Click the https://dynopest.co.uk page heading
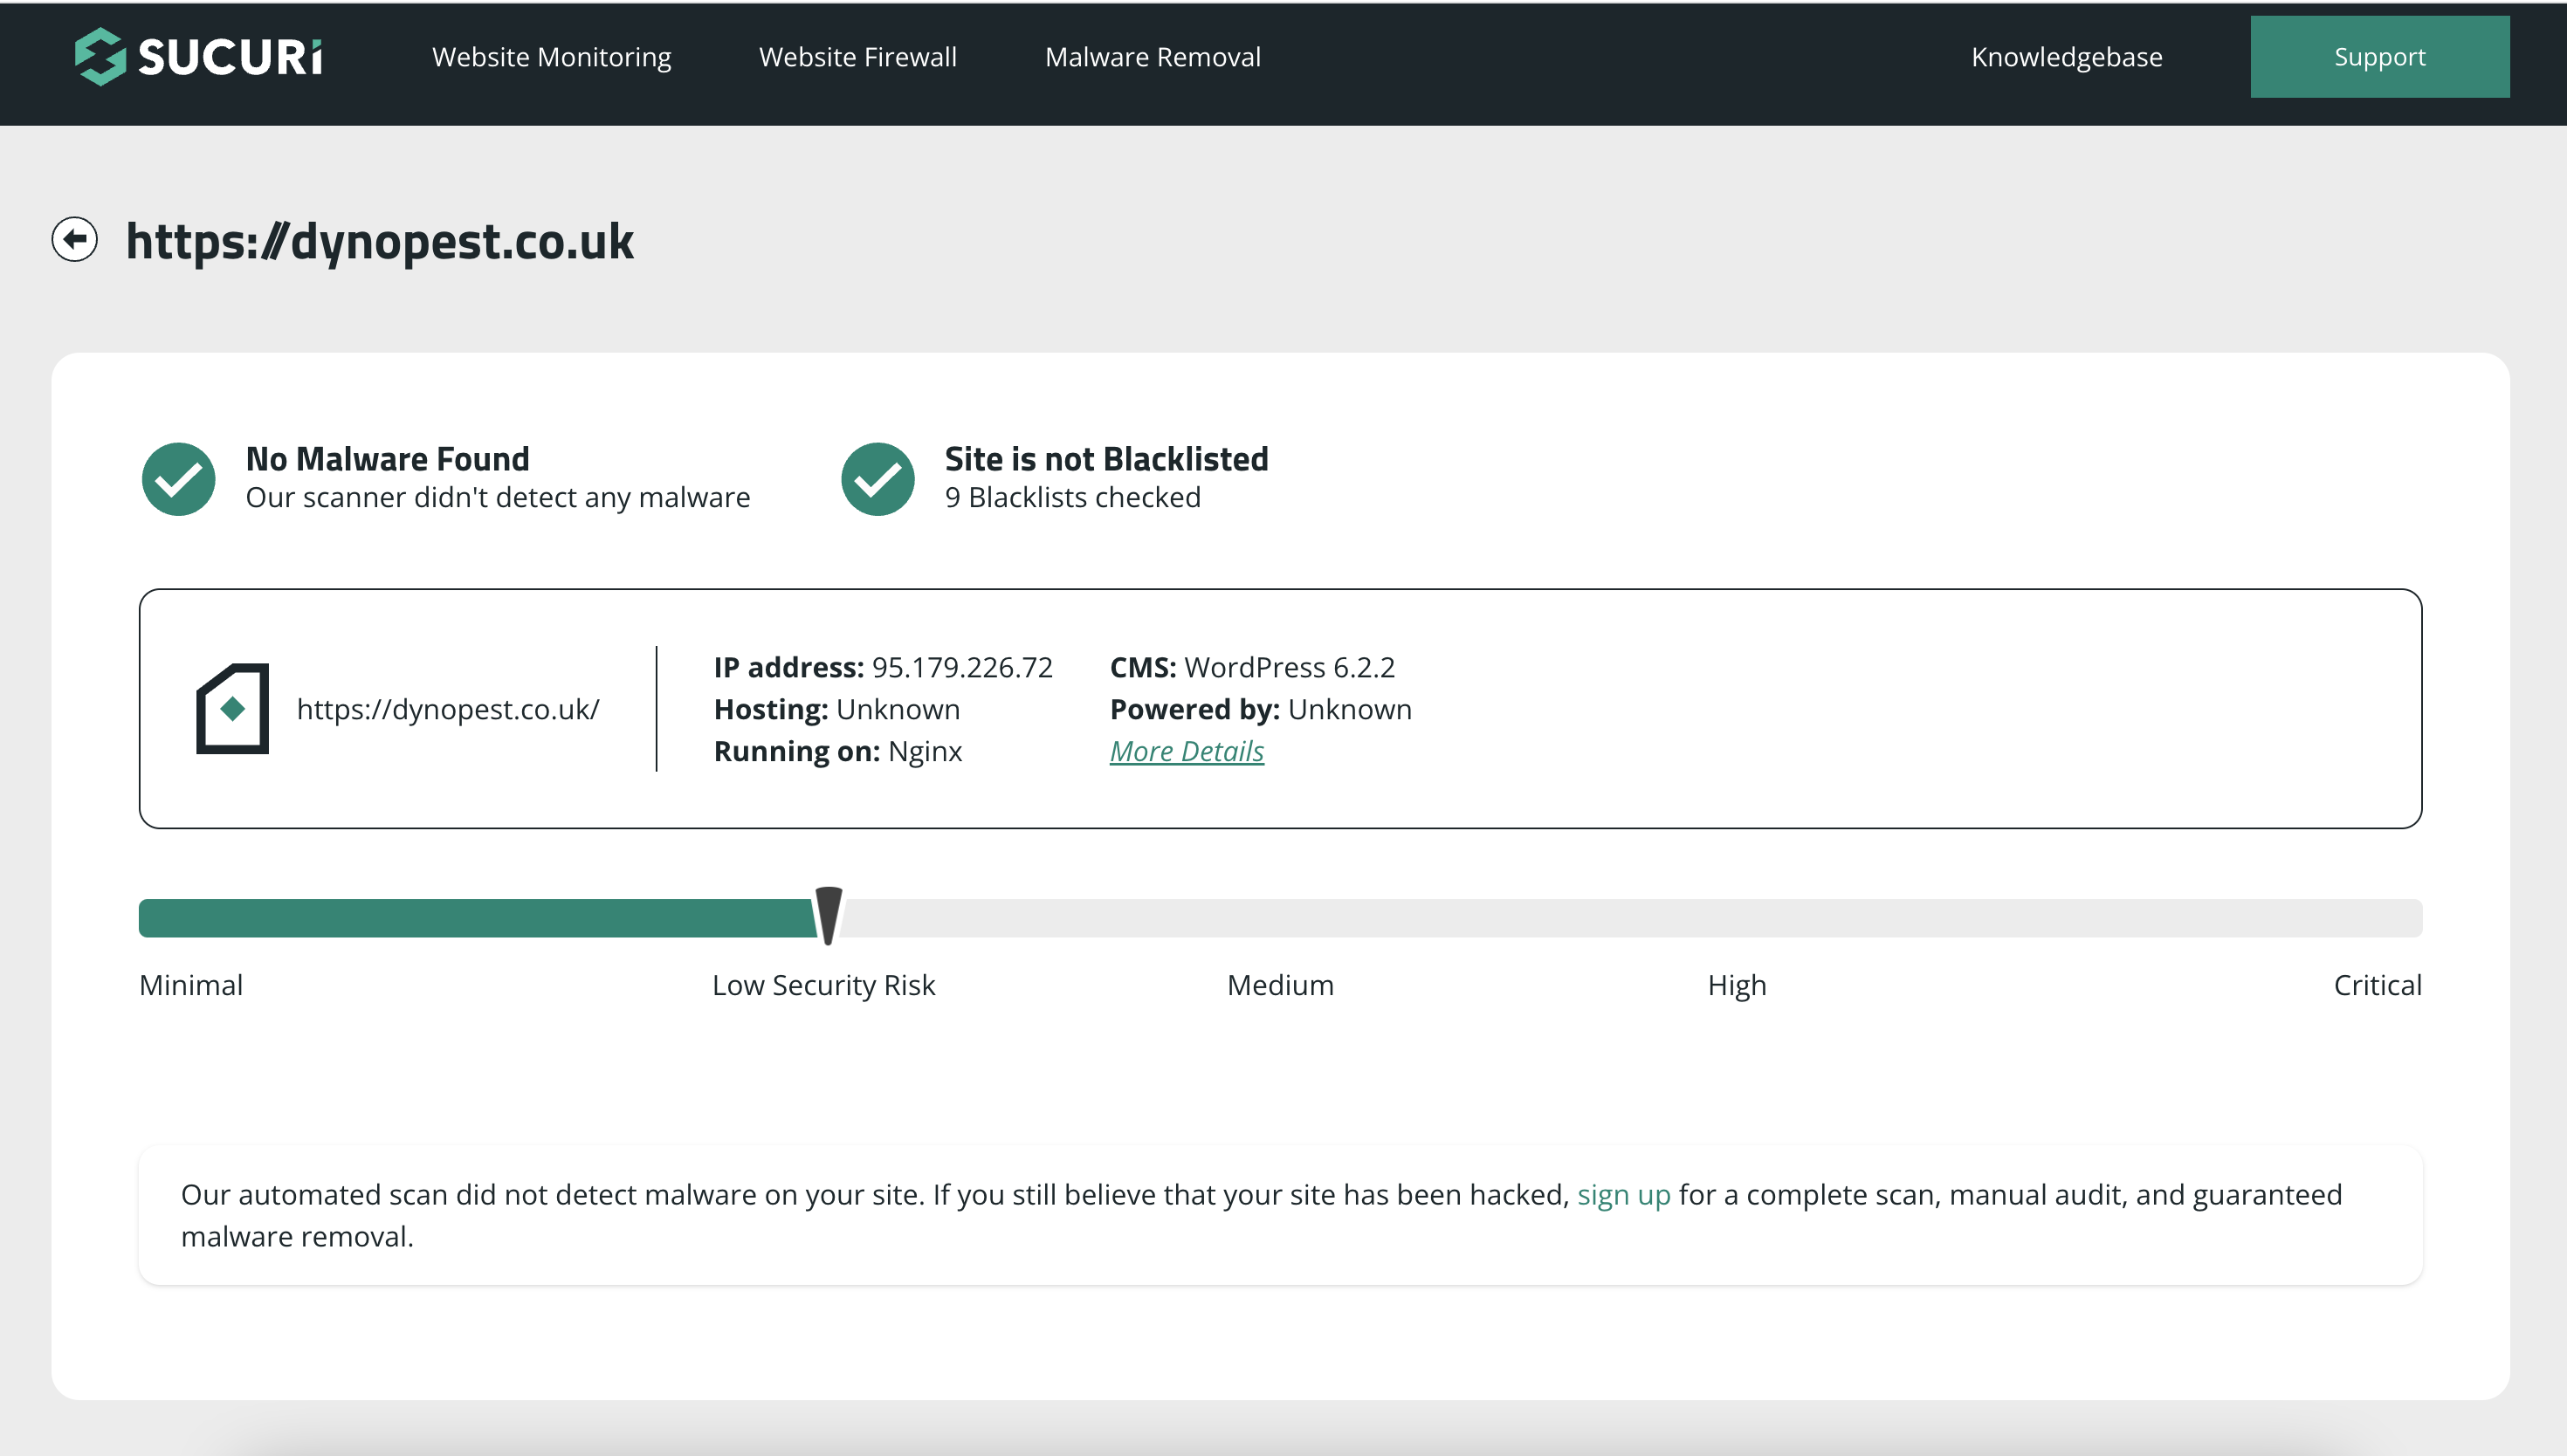 tap(380, 241)
